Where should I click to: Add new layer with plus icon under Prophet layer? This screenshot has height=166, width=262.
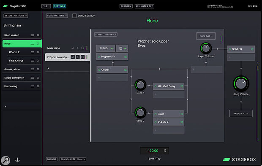[48, 68]
